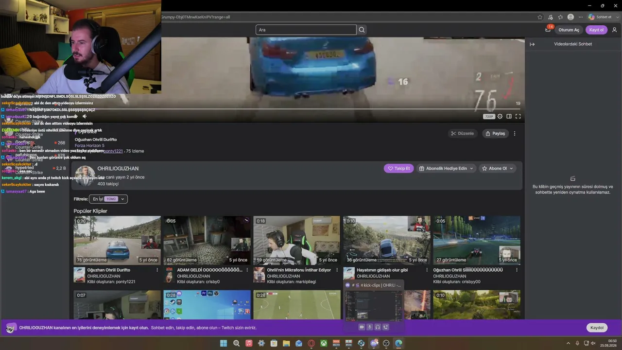Focus the Ara search input field

point(306,30)
